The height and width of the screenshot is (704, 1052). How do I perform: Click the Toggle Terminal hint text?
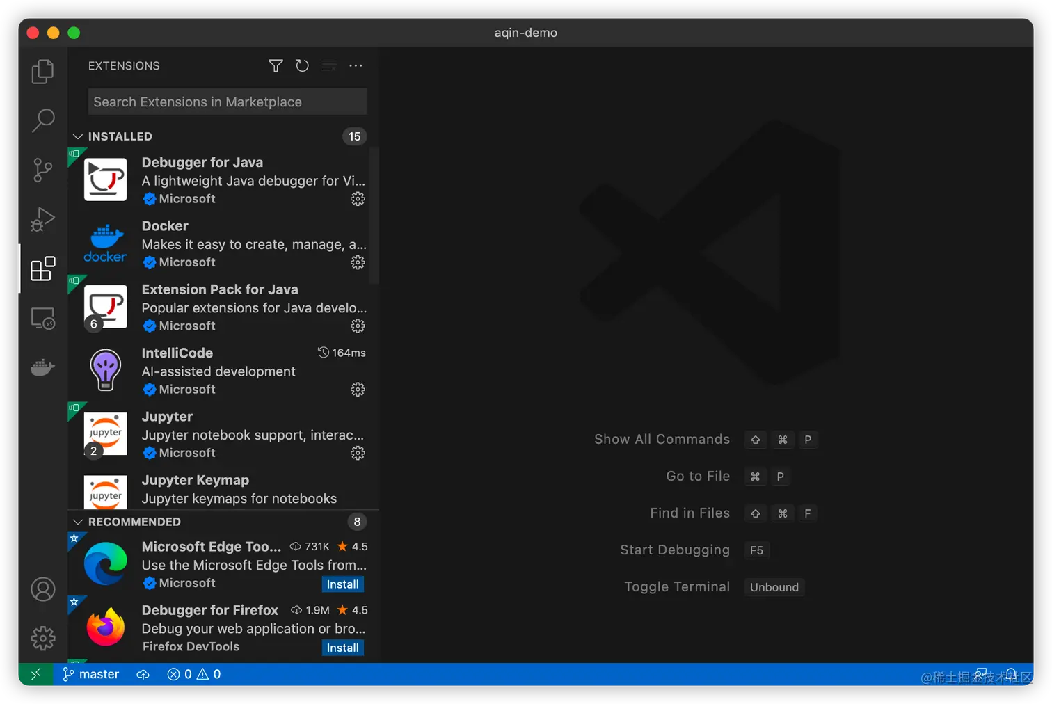click(x=677, y=586)
